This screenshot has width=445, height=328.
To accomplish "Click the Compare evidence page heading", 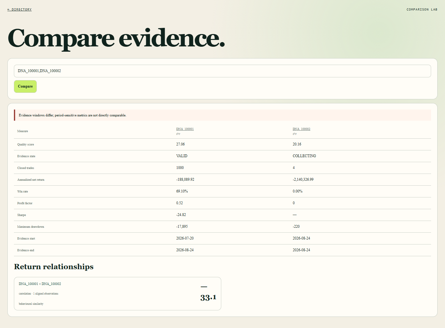I will 116,38.
